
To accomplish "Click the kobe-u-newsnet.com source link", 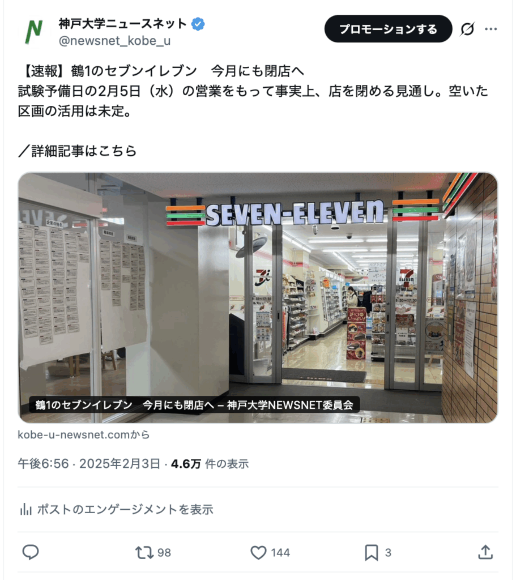I will tap(84, 434).
